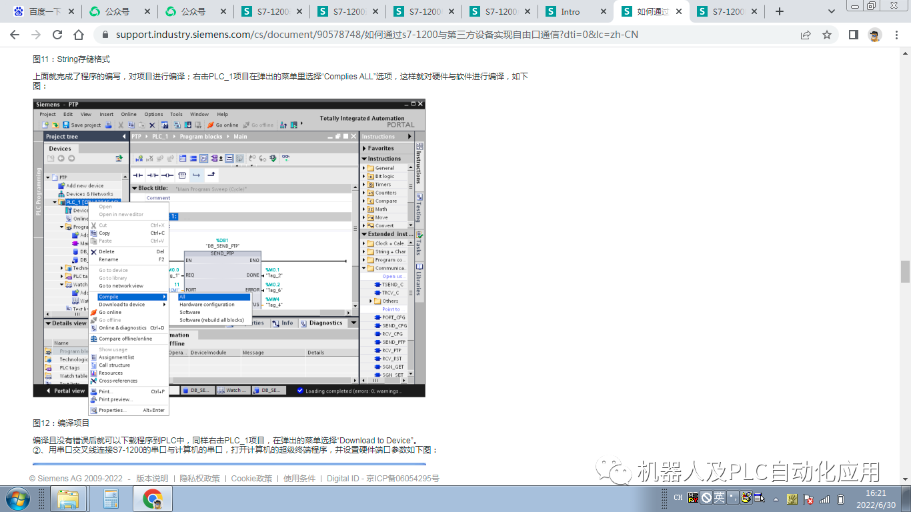
Task: Collapse the Block title section
Action: pos(135,189)
